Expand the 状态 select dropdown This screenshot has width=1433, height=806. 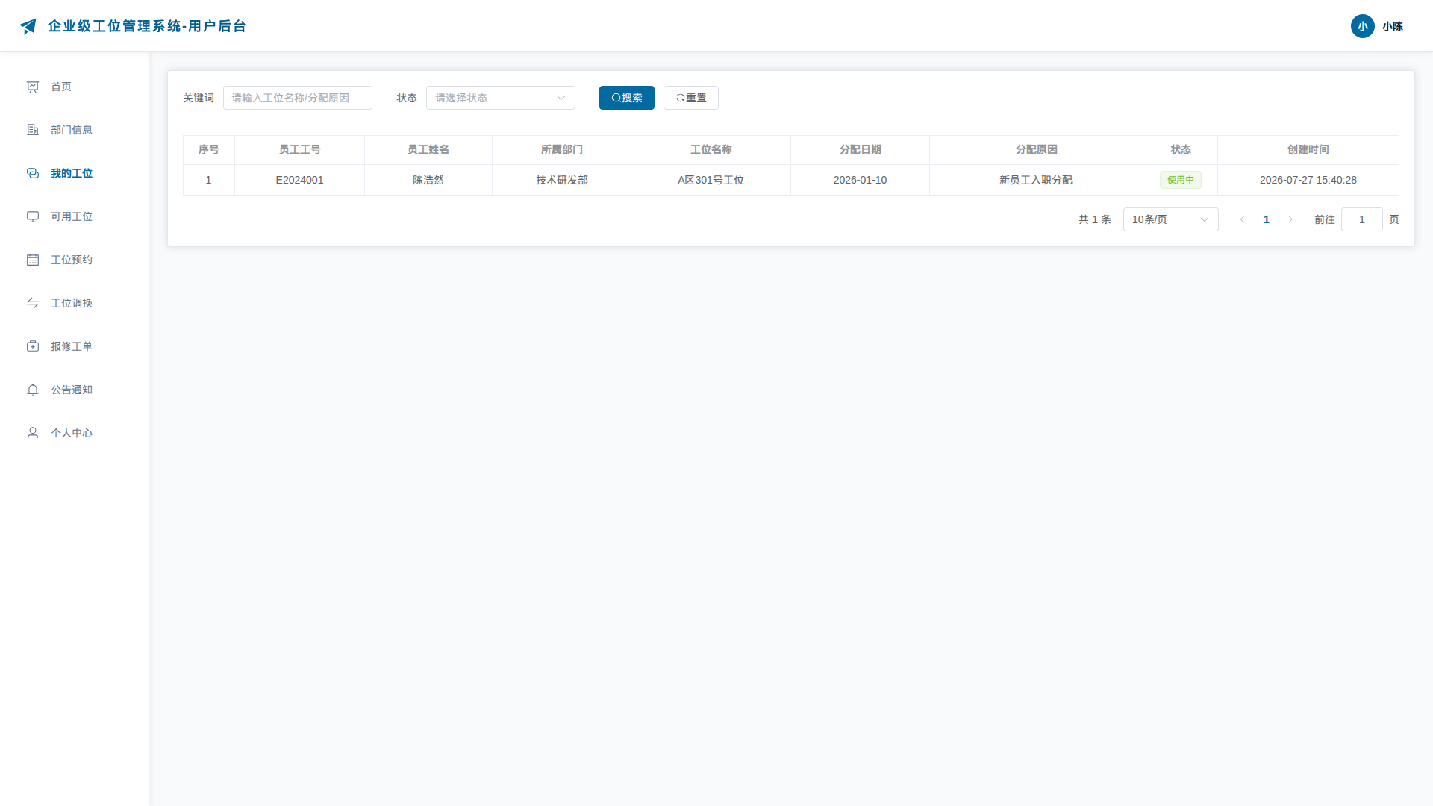pos(500,98)
